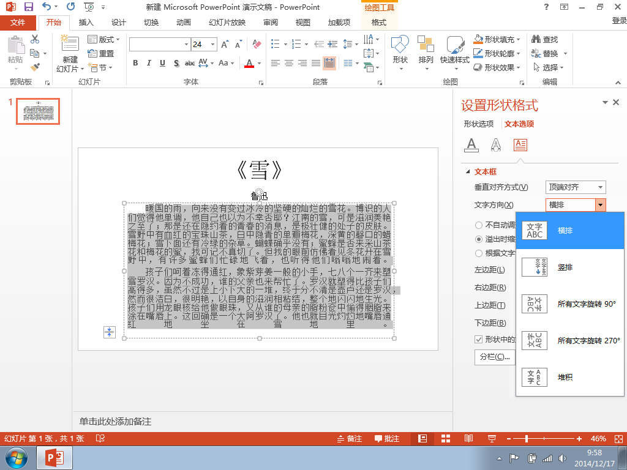Increase the list indent level
This screenshot has width=627, height=470.
point(332,44)
